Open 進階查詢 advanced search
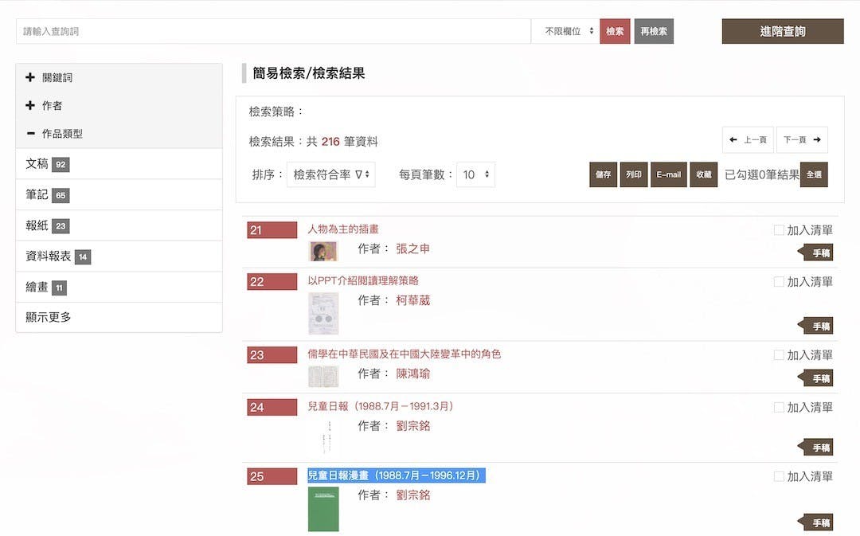This screenshot has height=536, width=860. coord(782,31)
